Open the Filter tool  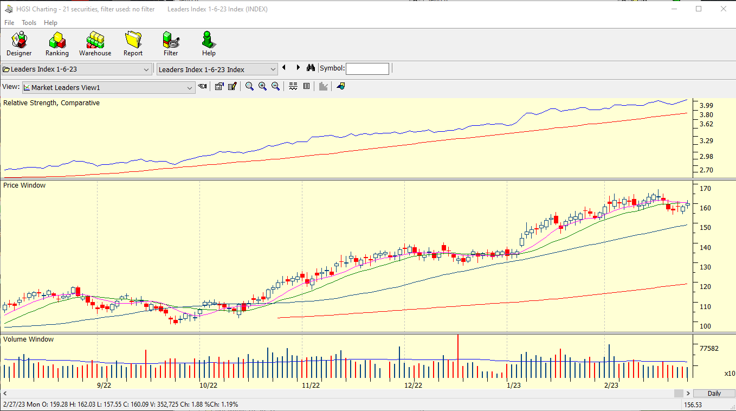(171, 44)
